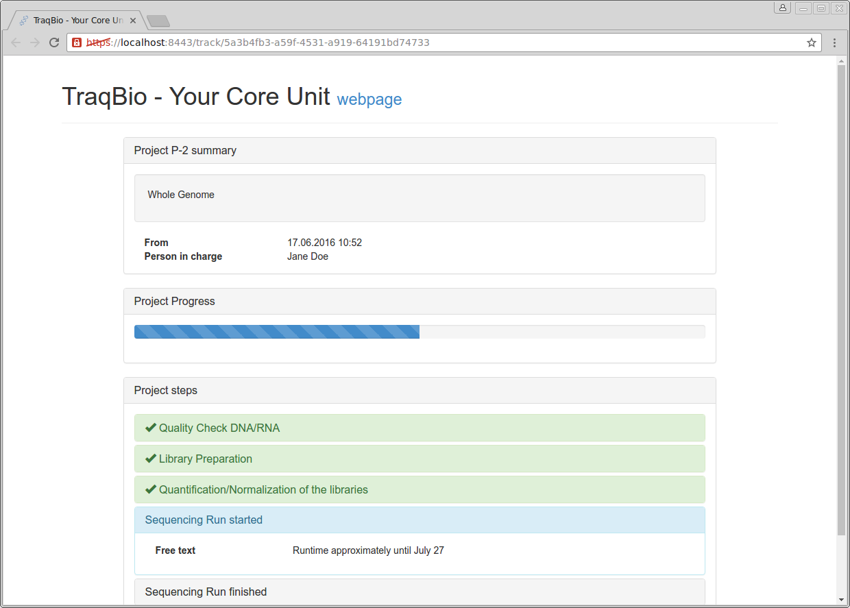850x608 pixels.
Task: Click the scrollbar up arrow
Action: click(x=842, y=61)
